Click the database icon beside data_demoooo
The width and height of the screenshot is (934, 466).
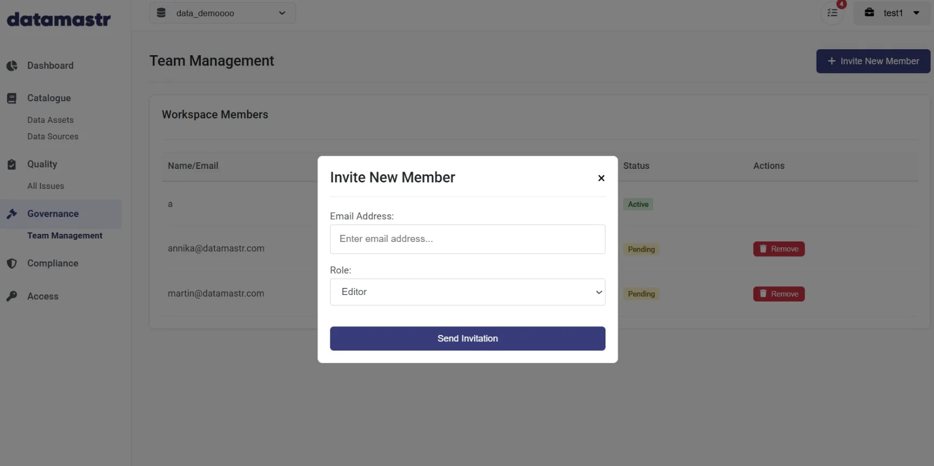[161, 12]
